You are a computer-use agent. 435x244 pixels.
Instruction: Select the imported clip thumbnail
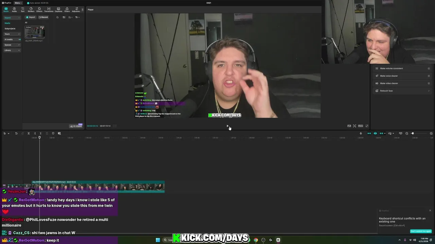click(35, 32)
